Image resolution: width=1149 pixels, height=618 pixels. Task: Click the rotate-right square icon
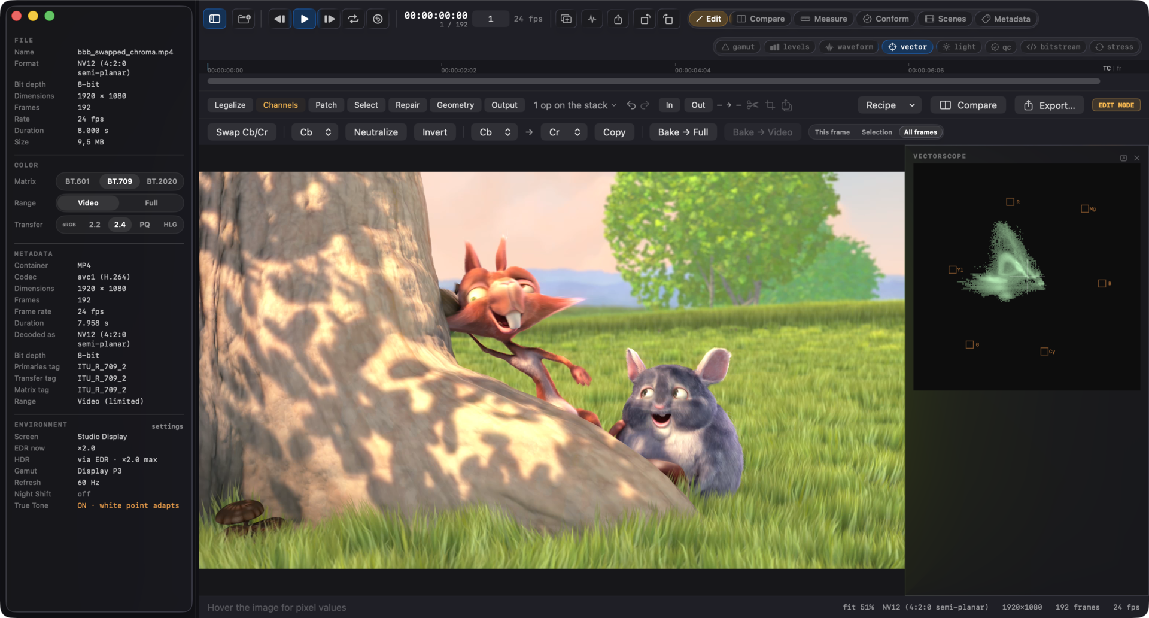point(645,19)
